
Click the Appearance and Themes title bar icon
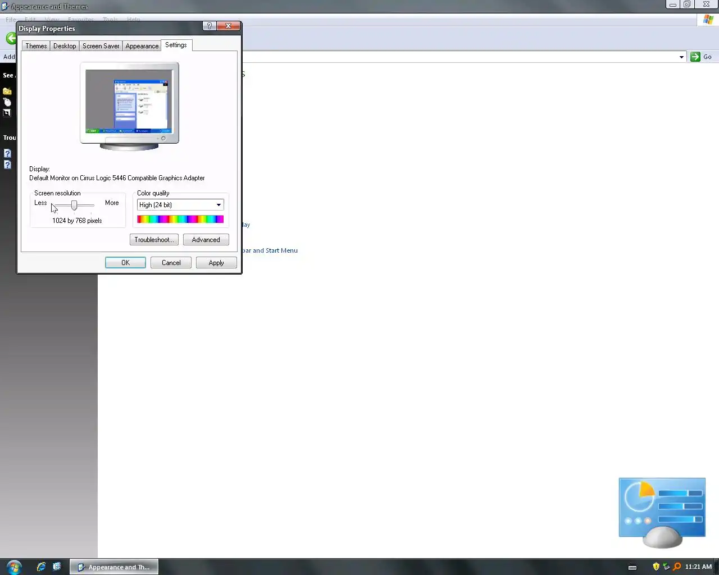(x=5, y=7)
